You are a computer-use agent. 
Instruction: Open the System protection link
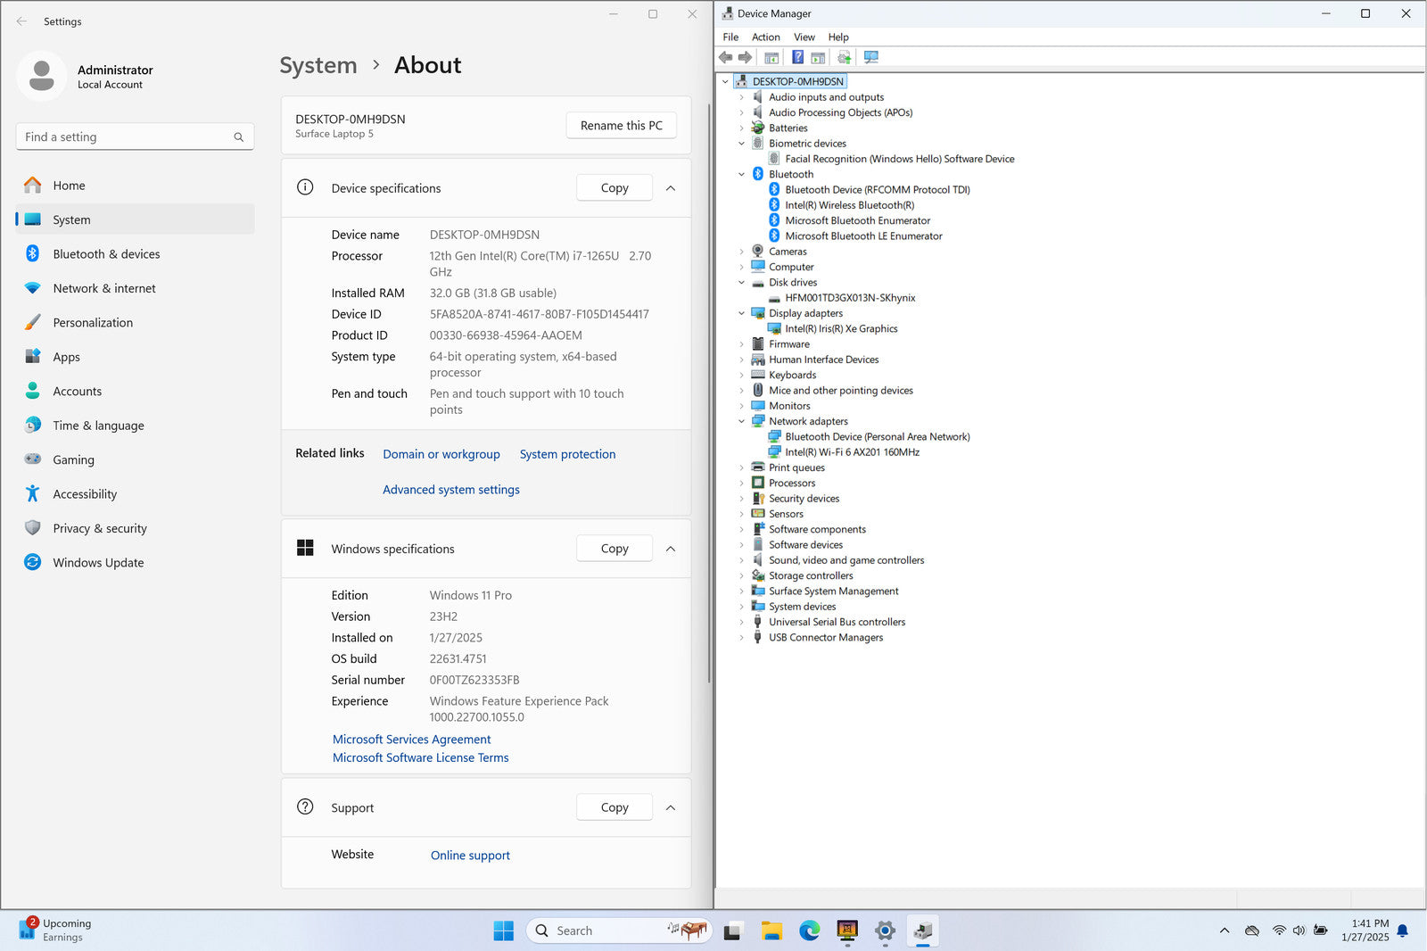(568, 454)
